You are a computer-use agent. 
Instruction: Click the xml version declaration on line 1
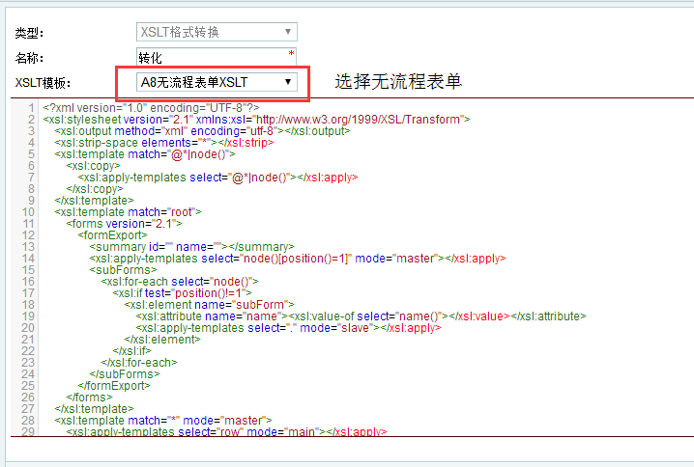click(152, 108)
